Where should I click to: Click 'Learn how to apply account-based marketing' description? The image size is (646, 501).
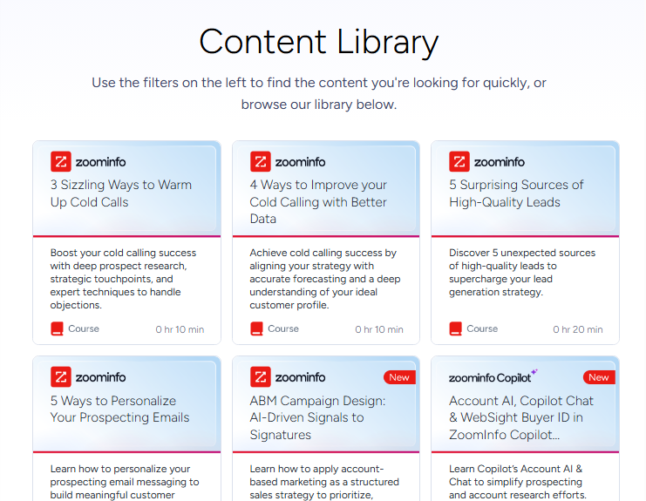point(324,482)
